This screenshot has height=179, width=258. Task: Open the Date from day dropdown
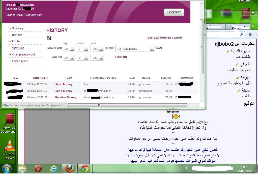coord(72,49)
